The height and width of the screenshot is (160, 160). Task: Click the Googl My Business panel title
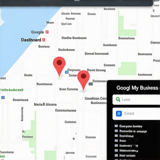click(x=137, y=88)
